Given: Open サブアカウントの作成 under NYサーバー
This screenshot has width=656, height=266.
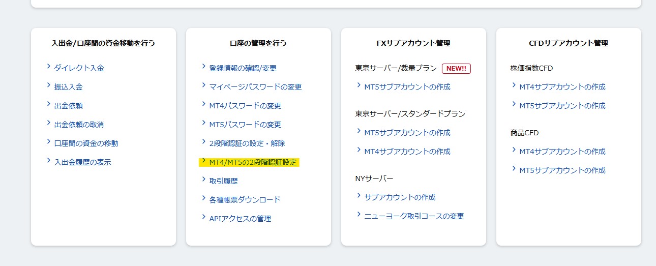Looking at the screenshot, I should (400, 197).
